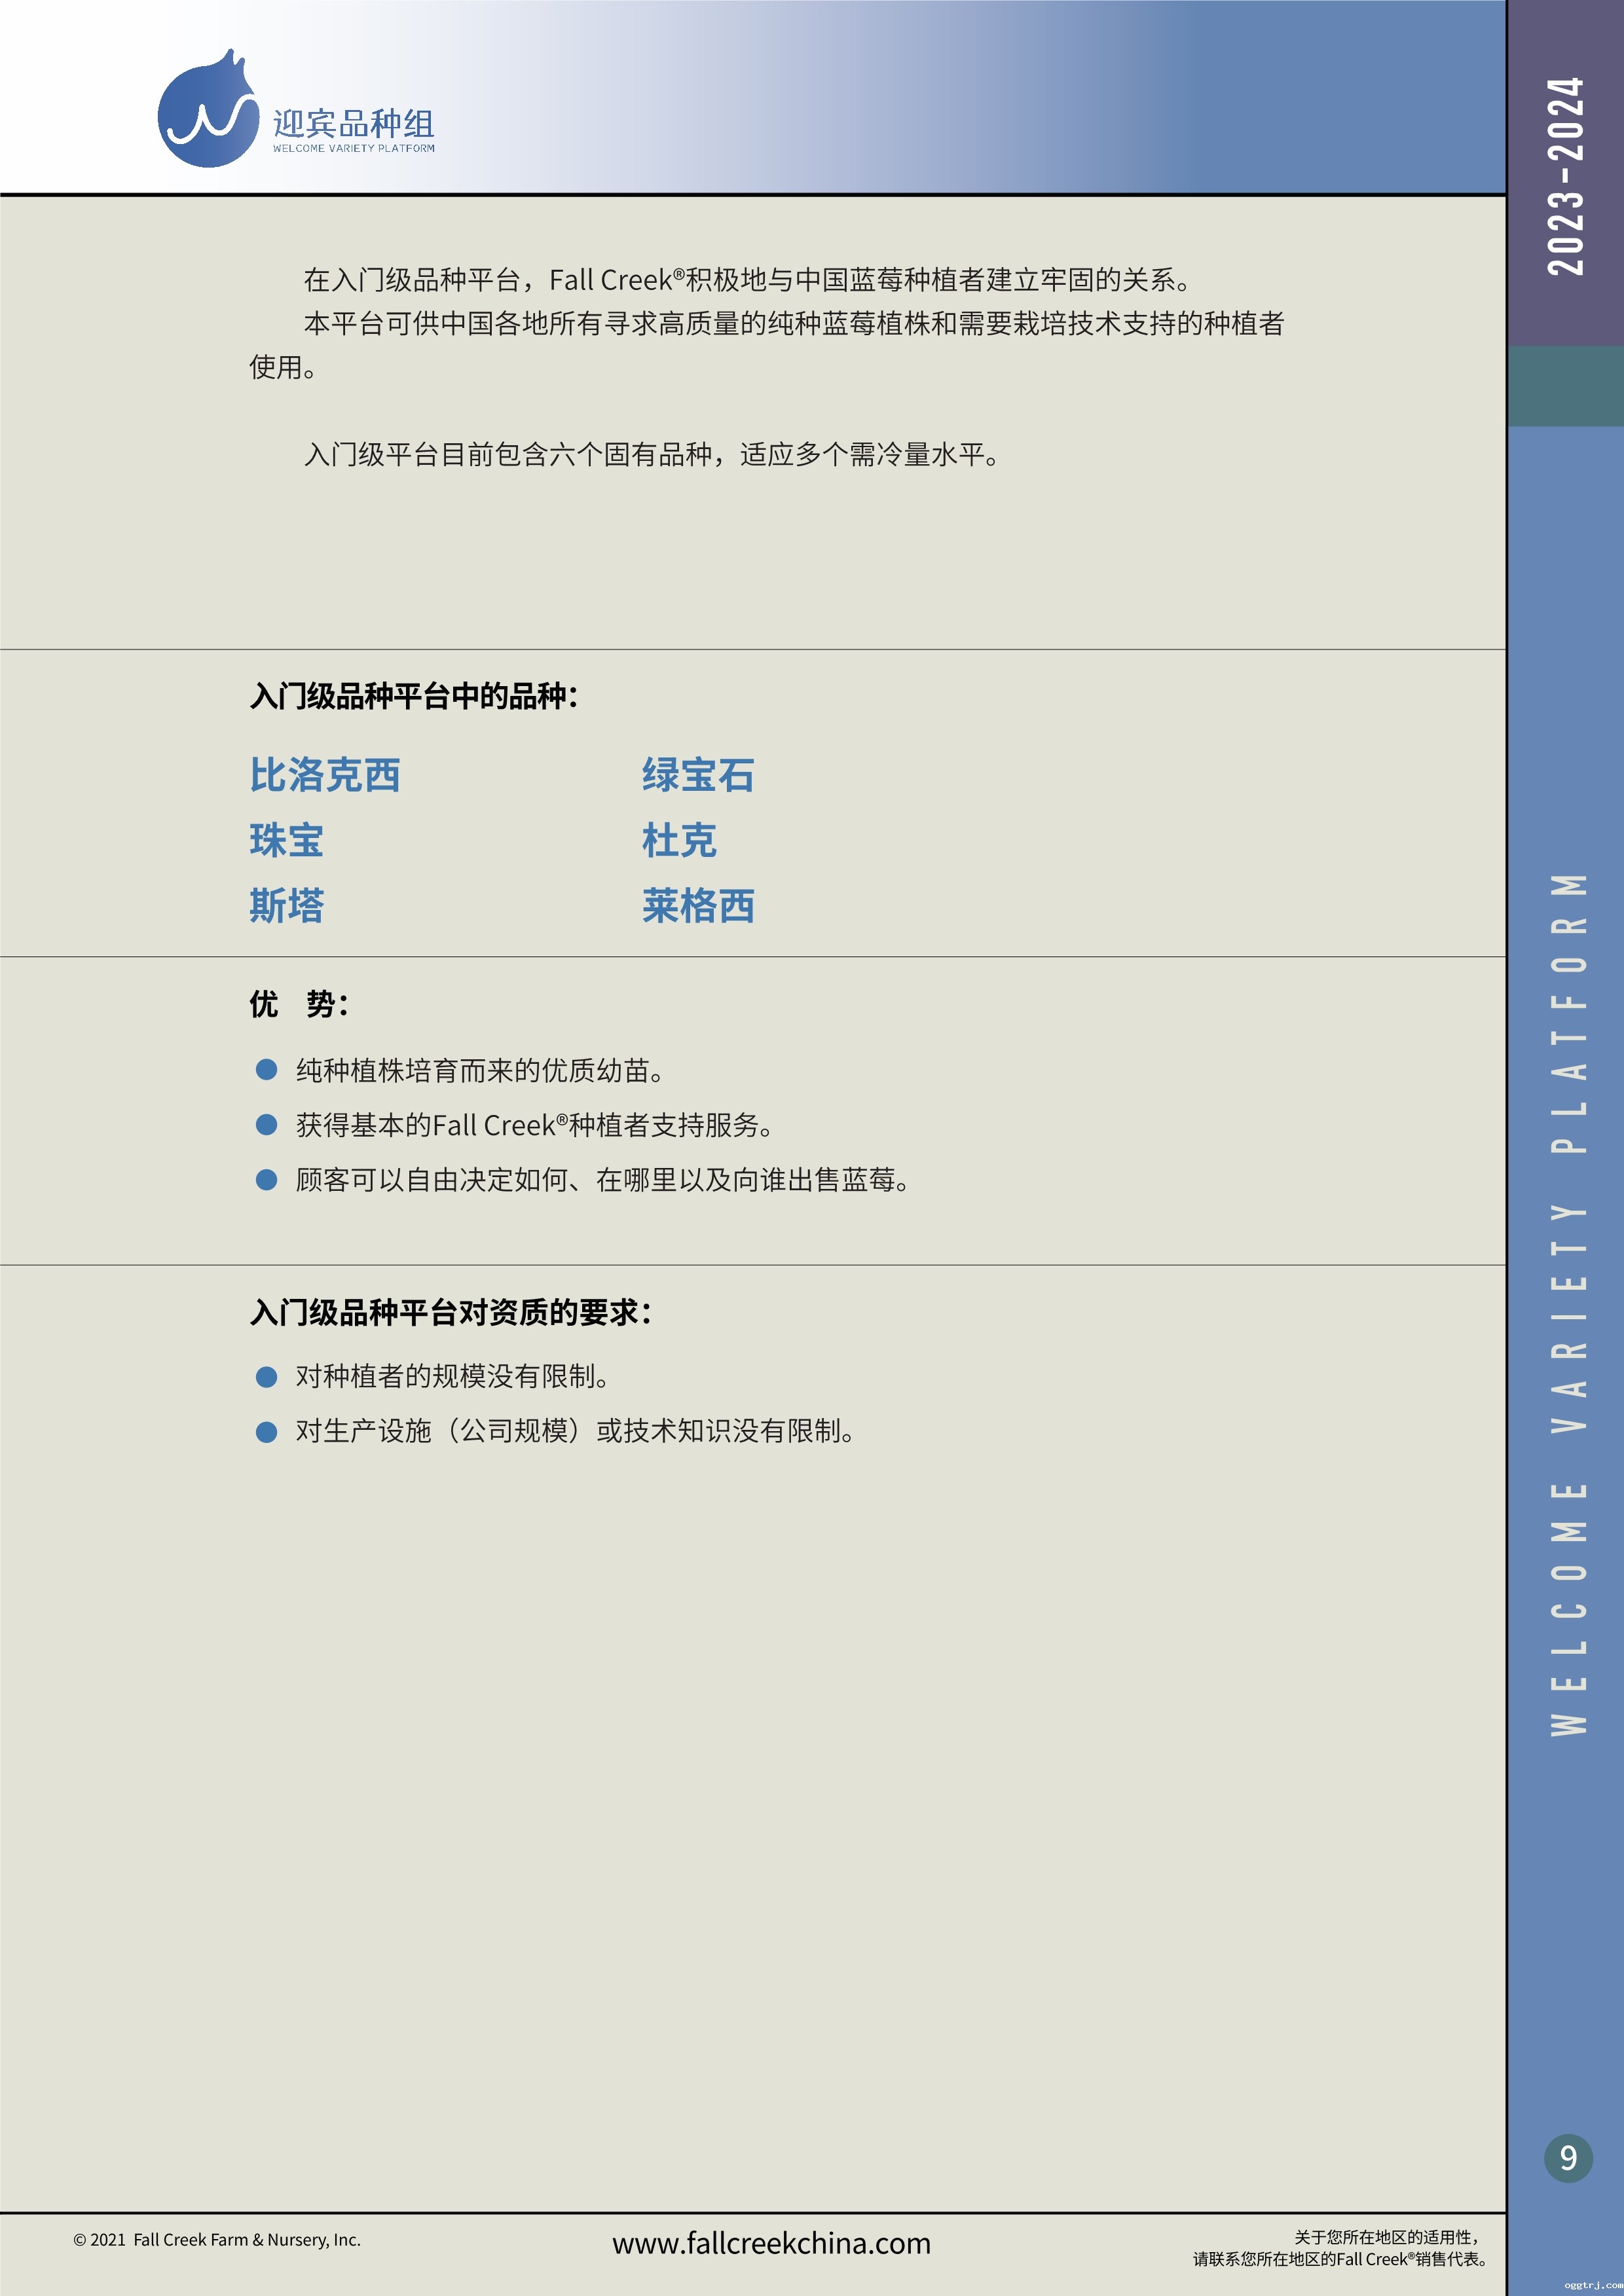Click the 入门级品种平台对资质的要求 heading
The width and height of the screenshot is (1624, 2296).
[451, 1312]
